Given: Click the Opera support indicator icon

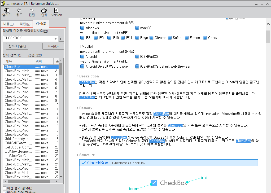Looking at the screenshot, I should tap(205, 38).
